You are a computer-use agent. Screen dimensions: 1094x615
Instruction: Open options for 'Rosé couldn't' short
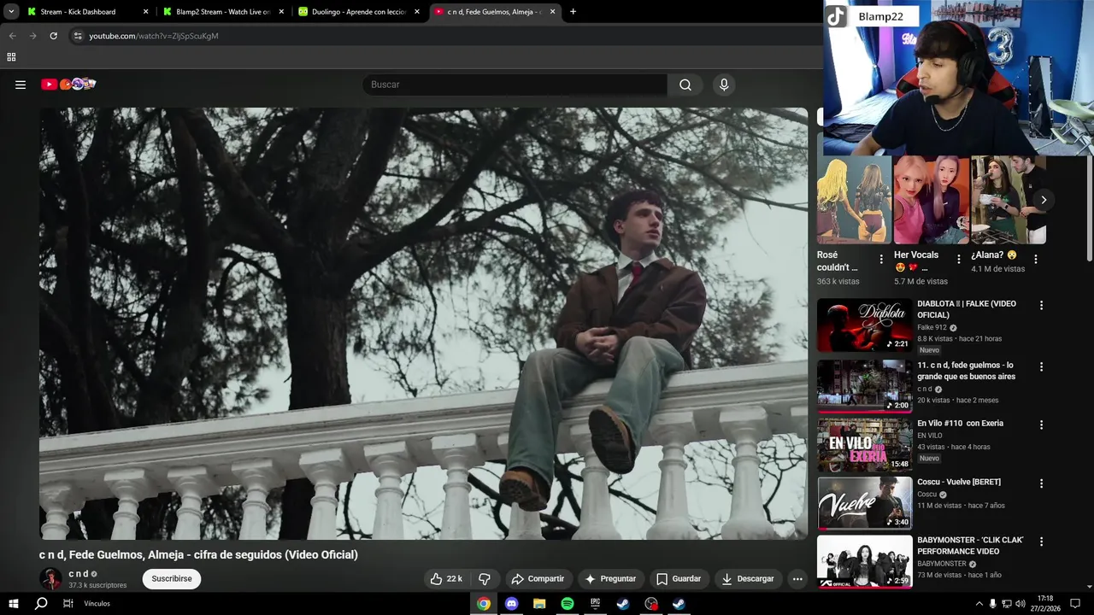[881, 259]
